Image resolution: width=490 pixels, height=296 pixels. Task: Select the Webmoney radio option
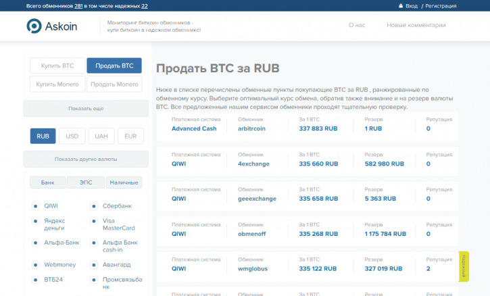click(35, 265)
